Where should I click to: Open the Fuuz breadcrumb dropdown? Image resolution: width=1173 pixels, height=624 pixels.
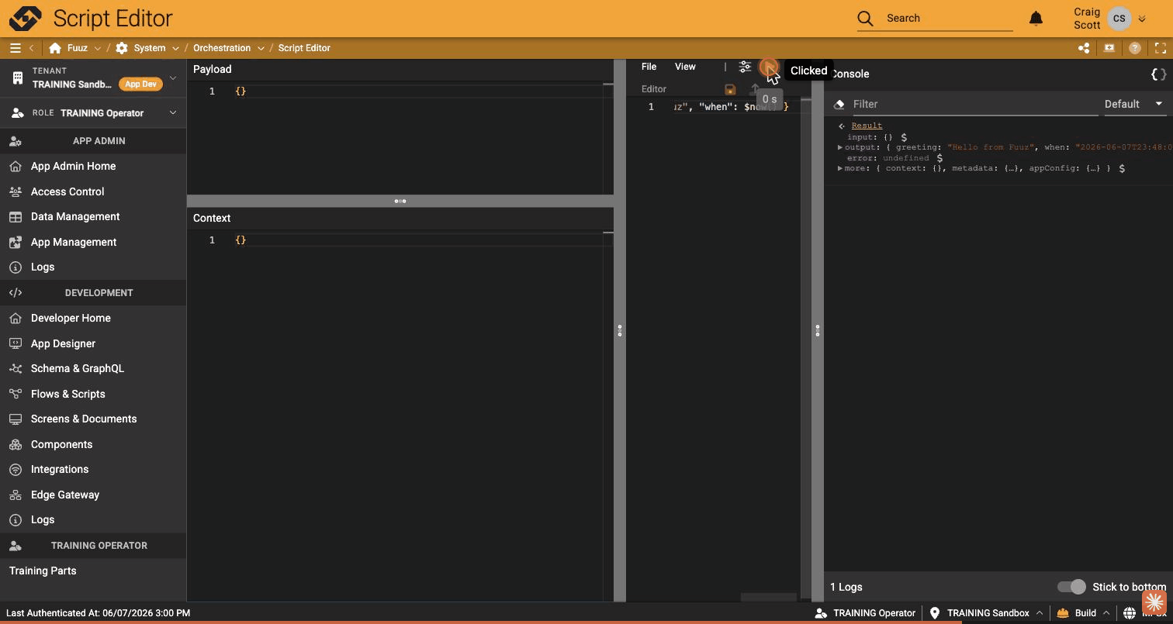click(97, 48)
